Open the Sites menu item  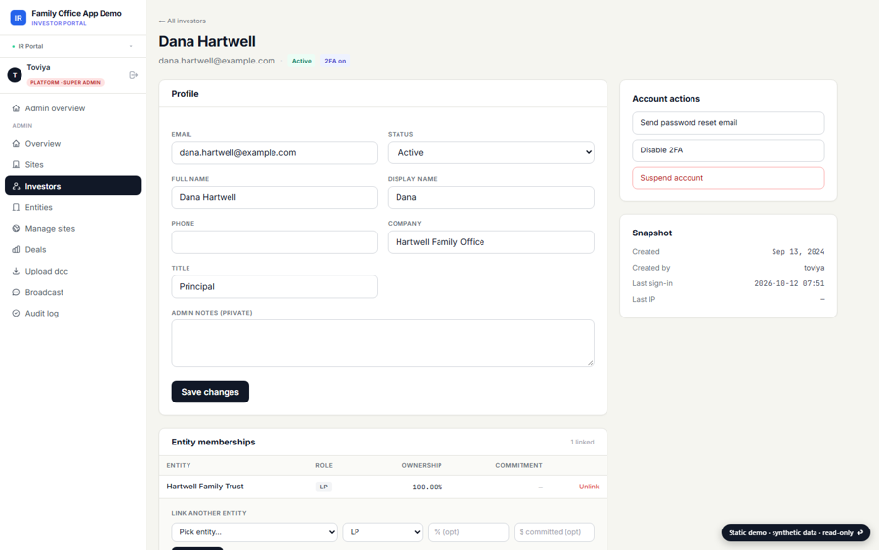[73, 164]
